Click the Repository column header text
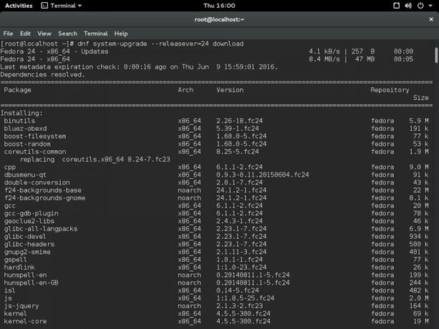Image resolution: width=439 pixels, height=329 pixels. (389, 90)
